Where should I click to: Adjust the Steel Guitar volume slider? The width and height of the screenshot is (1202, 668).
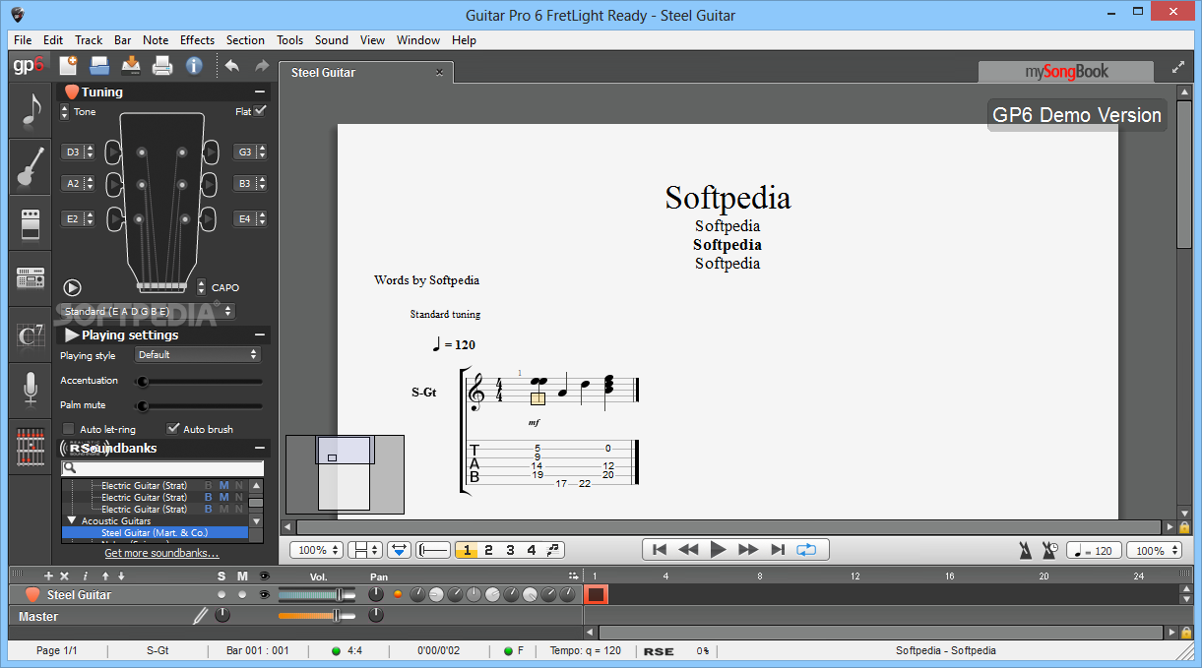(x=317, y=594)
